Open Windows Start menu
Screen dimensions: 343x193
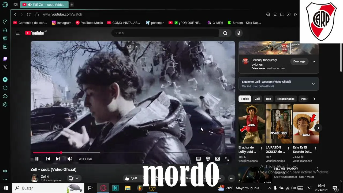pyautogui.click(x=6, y=188)
